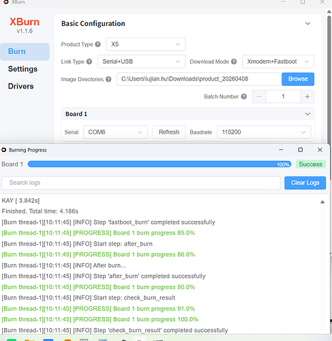
Task: Maximize the Burning Progress window
Action: coord(301,150)
